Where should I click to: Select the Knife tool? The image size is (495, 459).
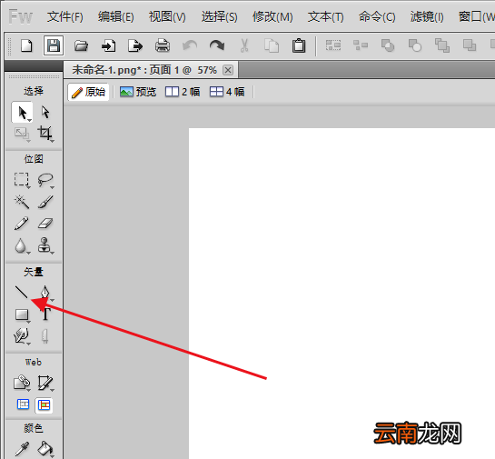[x=45, y=336]
